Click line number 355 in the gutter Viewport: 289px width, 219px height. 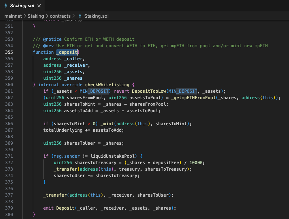coord(8,52)
